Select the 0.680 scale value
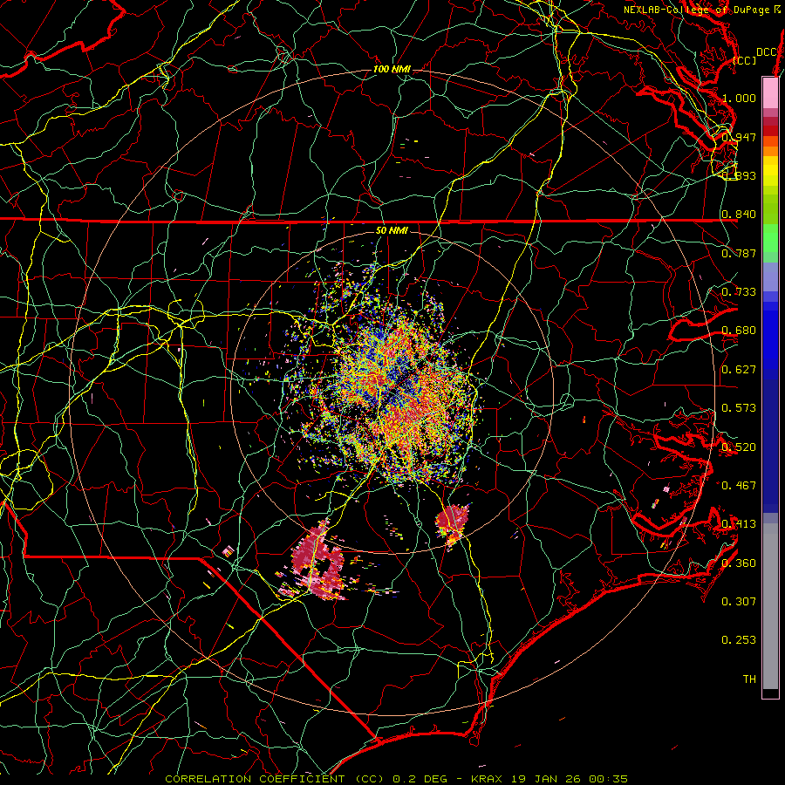 click(739, 331)
